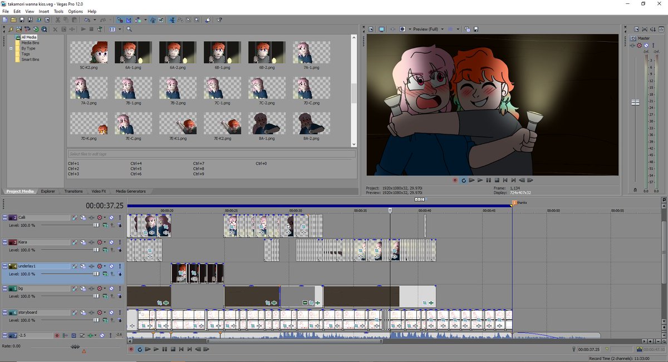This screenshot has width=668, height=362.
Task: Save the project using the toolbar disk icon
Action: [x=22, y=19]
